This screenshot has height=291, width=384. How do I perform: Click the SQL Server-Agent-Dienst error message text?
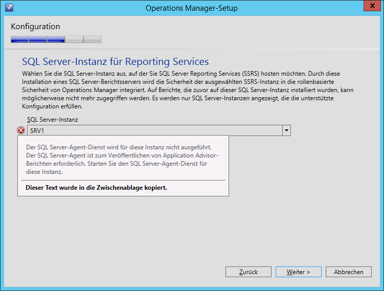(122, 160)
